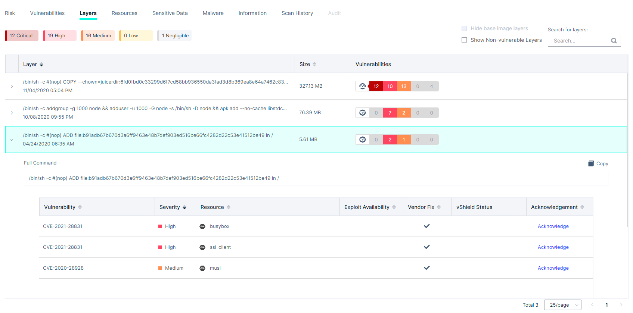Click the CVSS icon in the 5.61 MB layer row
The height and width of the screenshot is (313, 633).
point(362,140)
